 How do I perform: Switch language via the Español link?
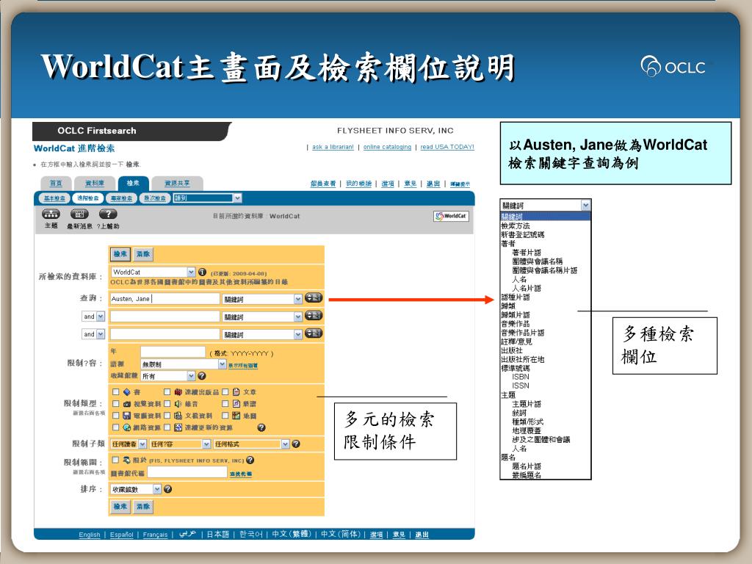pos(121,535)
